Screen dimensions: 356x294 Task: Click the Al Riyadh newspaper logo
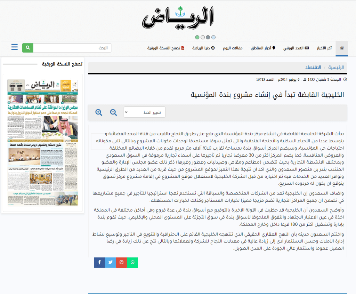(x=178, y=18)
